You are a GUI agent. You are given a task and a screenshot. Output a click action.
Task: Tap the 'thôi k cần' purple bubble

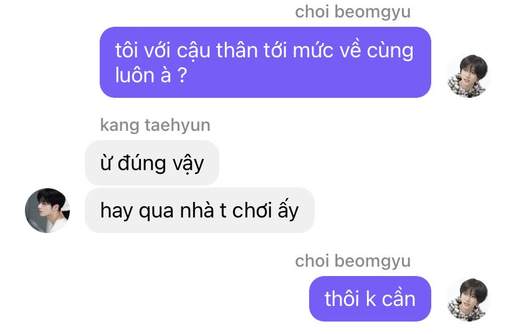370,298
